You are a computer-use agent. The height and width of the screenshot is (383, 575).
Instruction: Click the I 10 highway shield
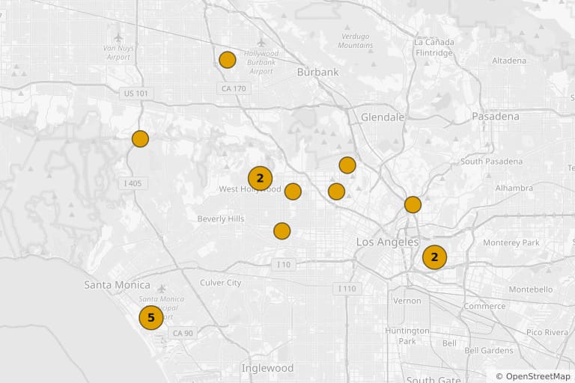[x=284, y=264]
